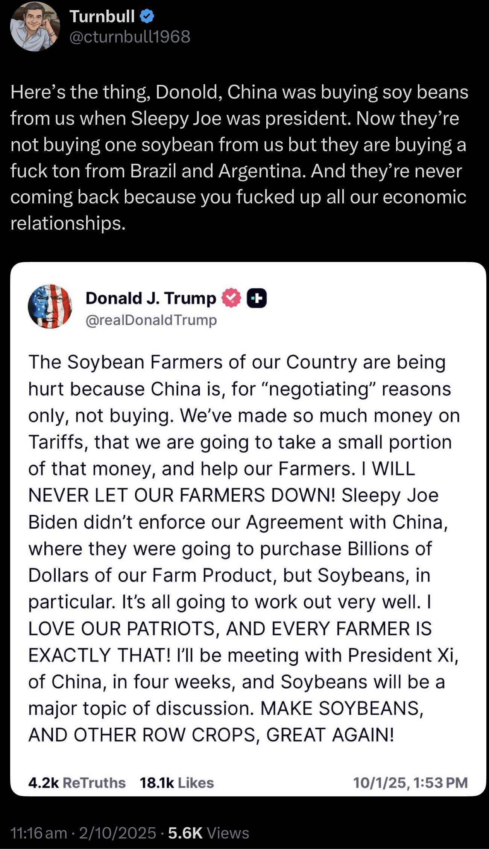Tap Donald J. Trump's flag-face avatar
The height and width of the screenshot is (849, 489).
click(x=50, y=306)
